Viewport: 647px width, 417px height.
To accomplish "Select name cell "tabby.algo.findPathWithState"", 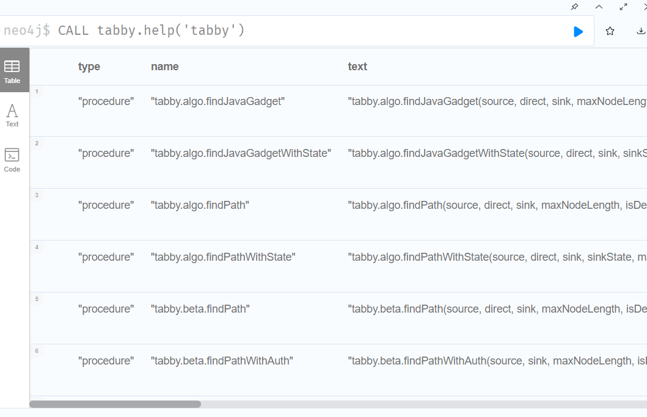I will coord(223,258).
